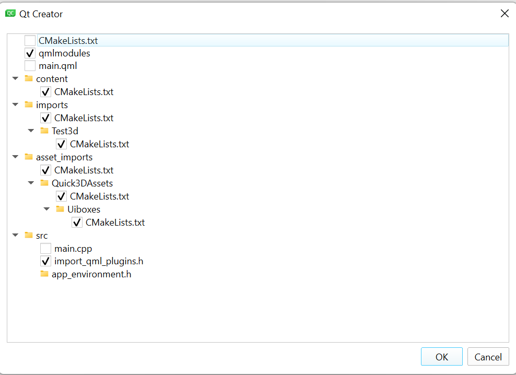The height and width of the screenshot is (375, 516).
Task: Click the content folder icon
Action: (29, 78)
